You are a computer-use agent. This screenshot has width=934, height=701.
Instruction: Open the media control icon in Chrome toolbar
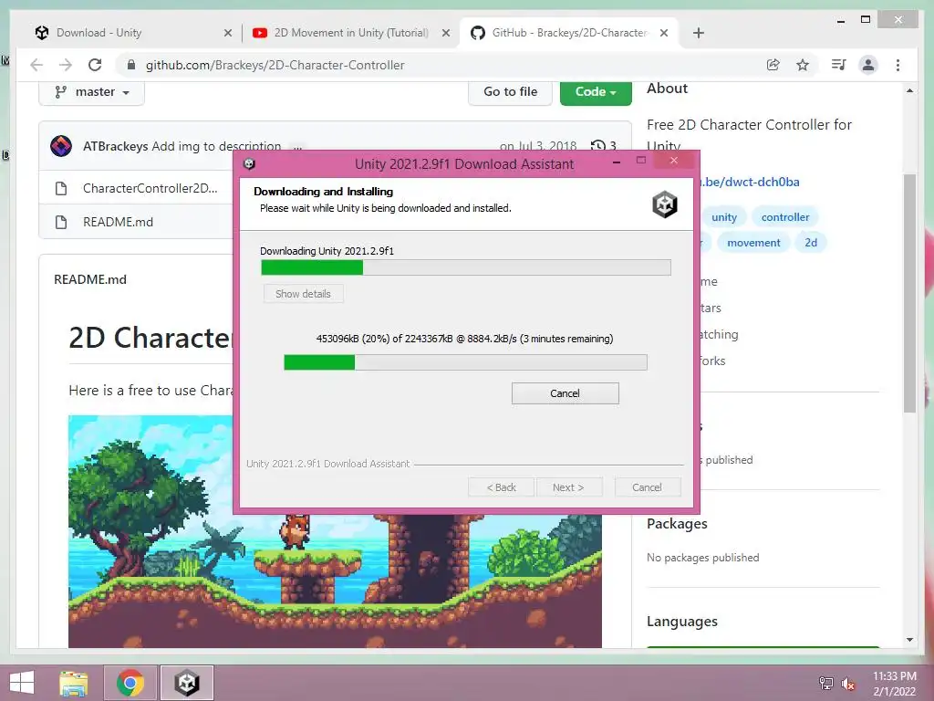click(838, 65)
